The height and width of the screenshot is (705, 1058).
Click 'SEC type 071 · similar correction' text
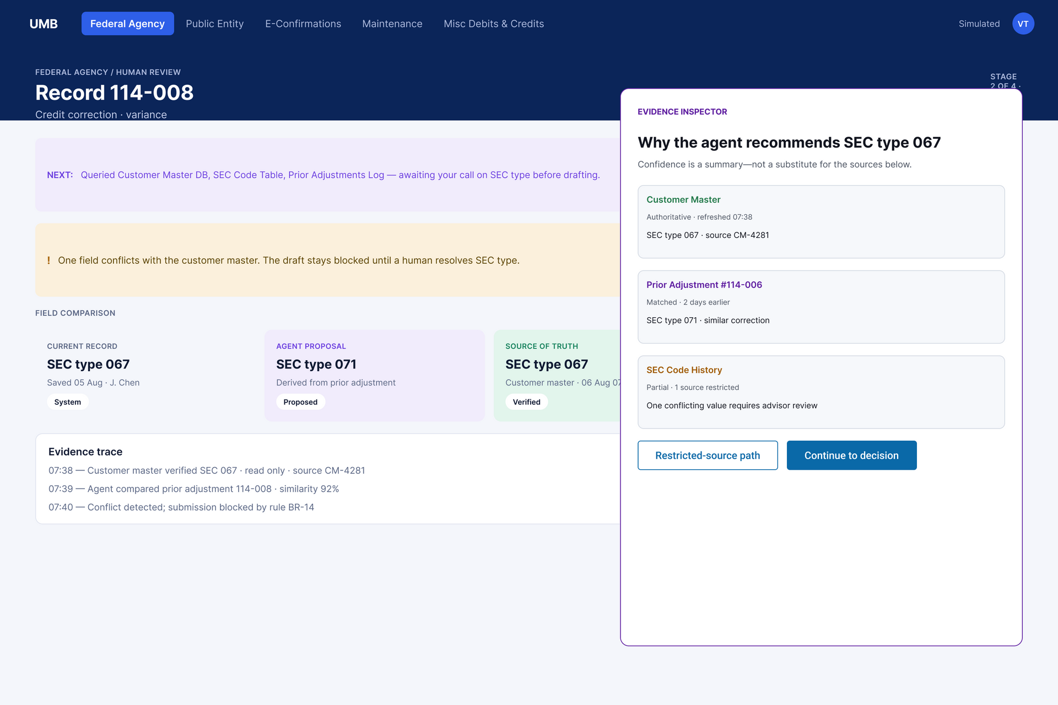coord(708,321)
